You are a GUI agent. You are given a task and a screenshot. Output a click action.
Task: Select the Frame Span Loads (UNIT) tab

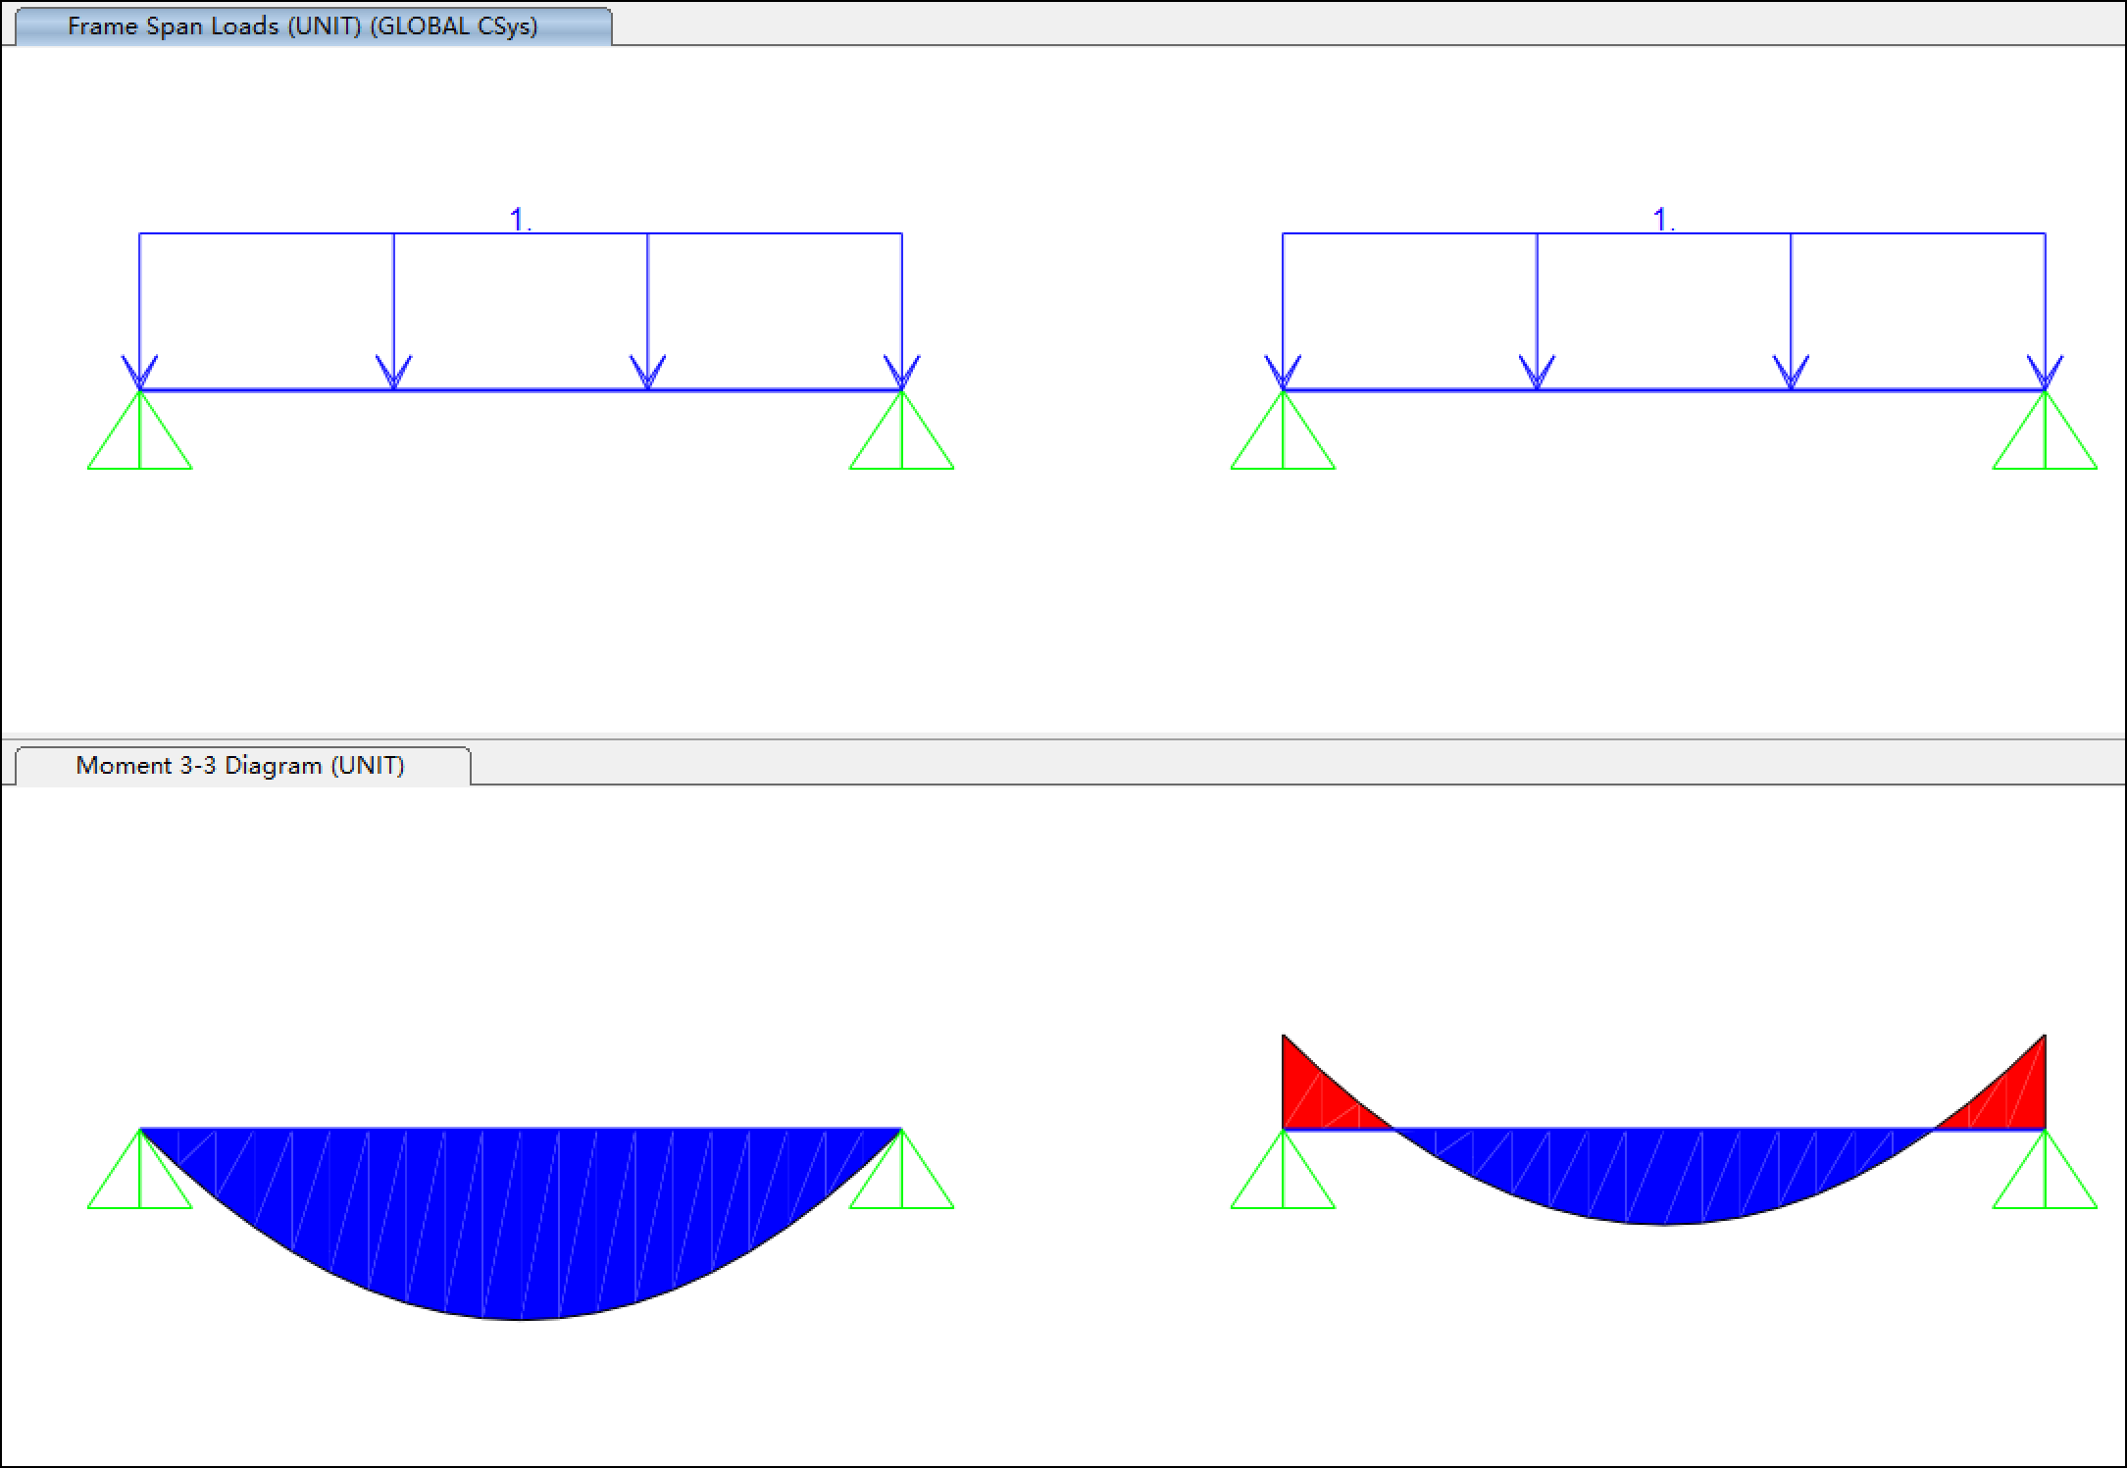click(302, 26)
